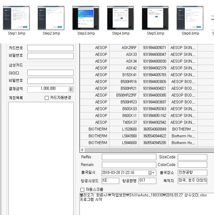Click the 목적지 field showing 미국, 호주 이외의
This screenshot has width=214, height=215.
193,181
